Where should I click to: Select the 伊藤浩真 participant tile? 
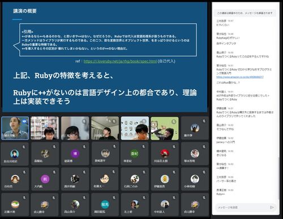coord(165,179)
